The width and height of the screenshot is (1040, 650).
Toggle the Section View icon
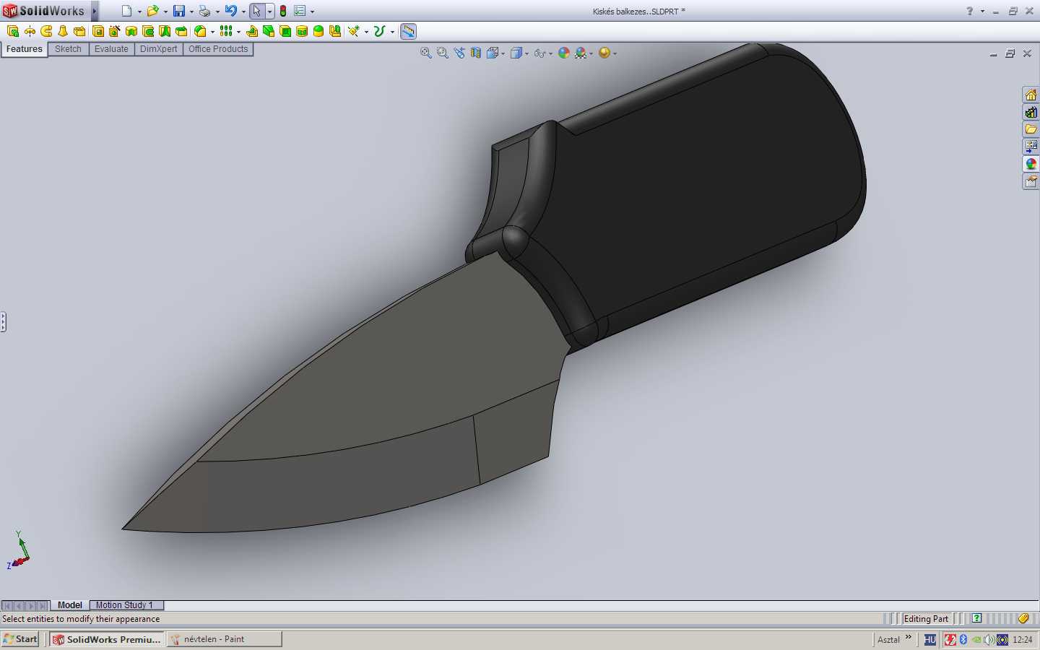click(x=476, y=53)
